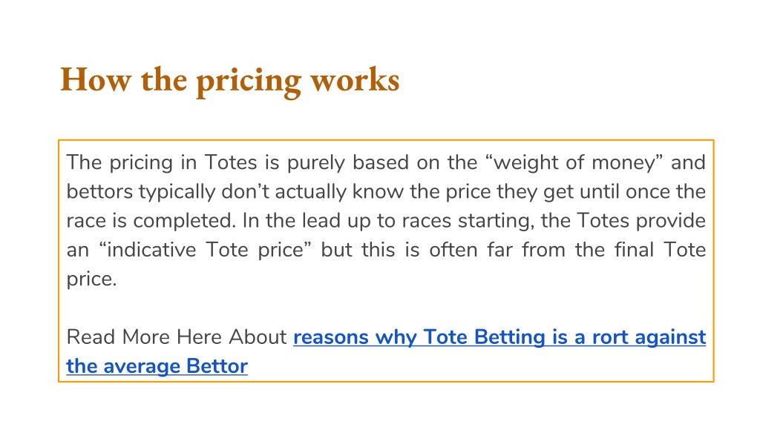Click the word 'works' in the heading
760x427 pixels.
coord(356,79)
